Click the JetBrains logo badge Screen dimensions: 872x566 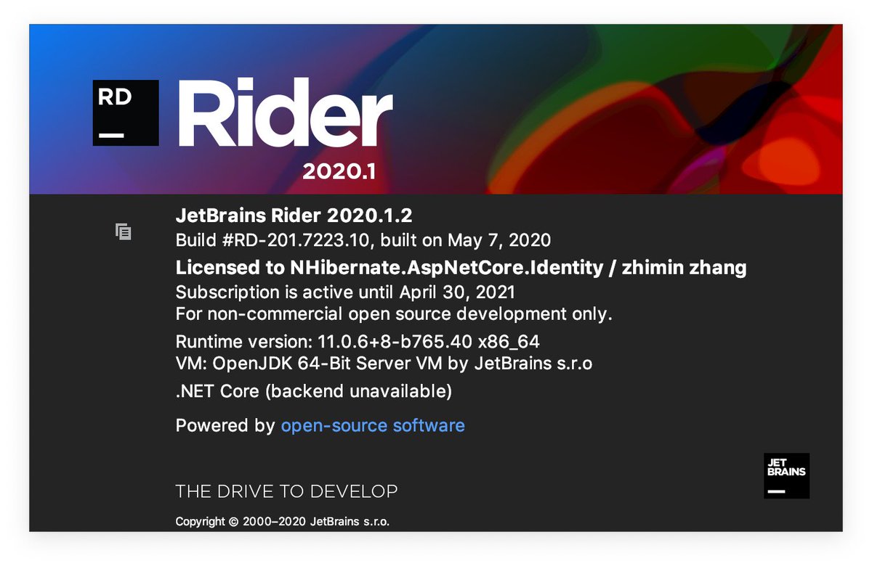point(786,476)
